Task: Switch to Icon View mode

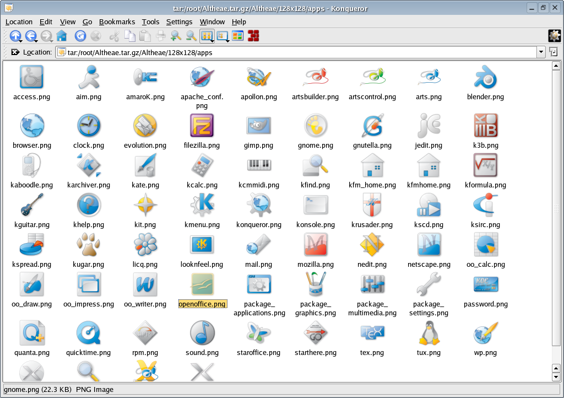Action: point(206,36)
